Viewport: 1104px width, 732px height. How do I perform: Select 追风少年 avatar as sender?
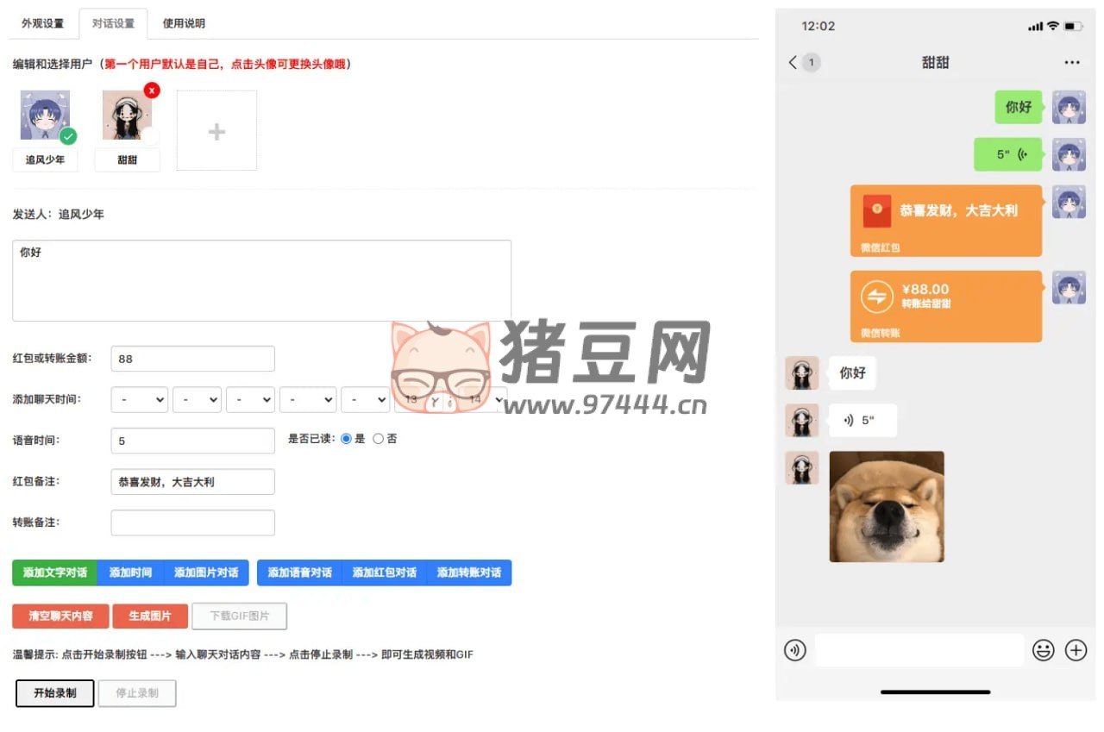(x=45, y=116)
